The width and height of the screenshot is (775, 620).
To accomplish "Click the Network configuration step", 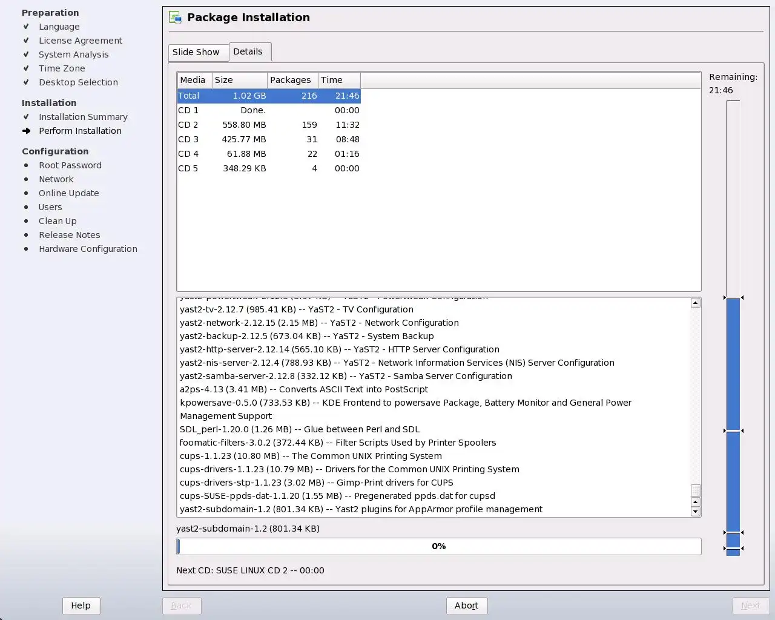I will click(x=56, y=179).
